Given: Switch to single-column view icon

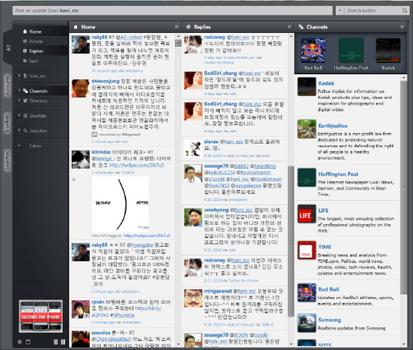Looking at the screenshot, I should point(55,342).
